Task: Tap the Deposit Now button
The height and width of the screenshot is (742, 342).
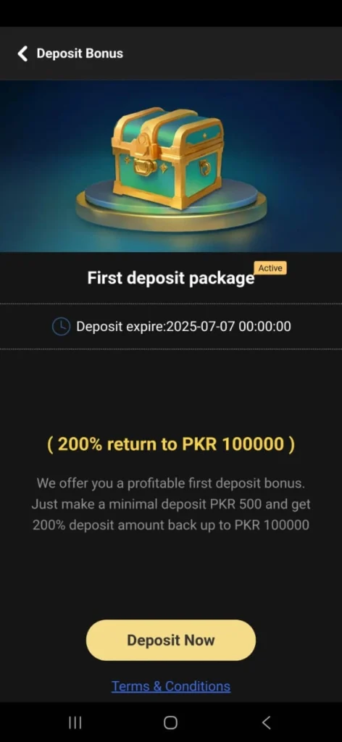Action: point(171,641)
